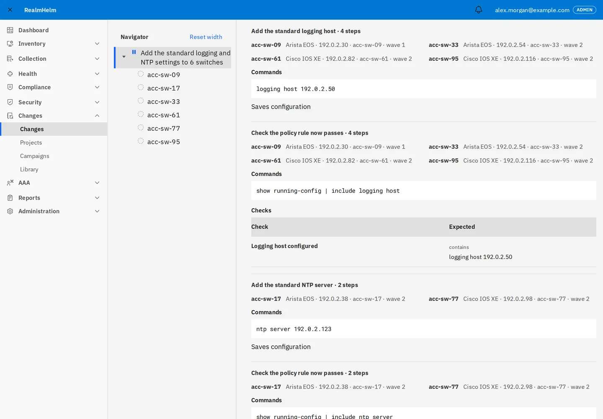Click the 'Expected' column header
Viewport: 603px width, 419px height.
pyautogui.click(x=462, y=227)
